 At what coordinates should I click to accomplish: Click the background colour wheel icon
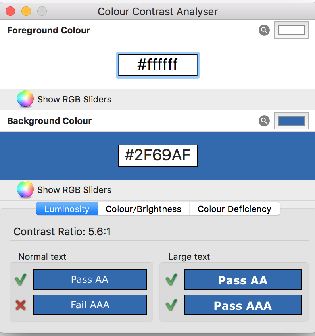pos(25,189)
